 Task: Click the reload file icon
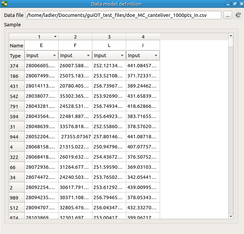[238, 15]
